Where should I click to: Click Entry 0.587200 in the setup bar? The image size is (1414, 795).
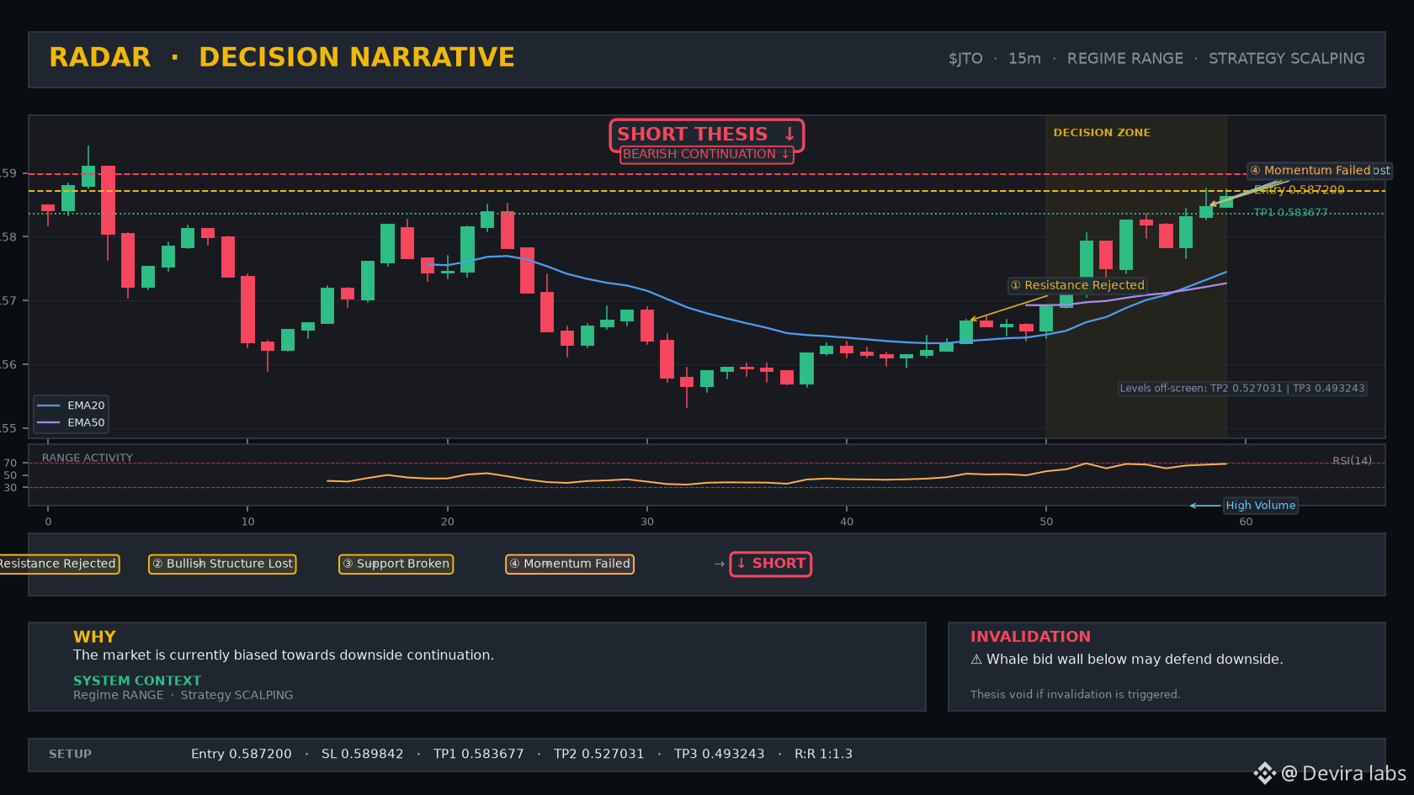242,755
